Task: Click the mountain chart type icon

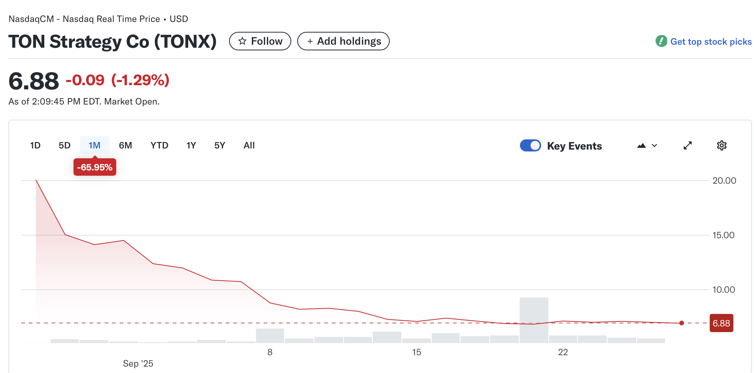Action: point(641,146)
